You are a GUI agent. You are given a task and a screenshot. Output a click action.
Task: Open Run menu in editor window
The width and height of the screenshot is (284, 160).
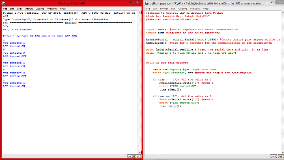pos(173,8)
